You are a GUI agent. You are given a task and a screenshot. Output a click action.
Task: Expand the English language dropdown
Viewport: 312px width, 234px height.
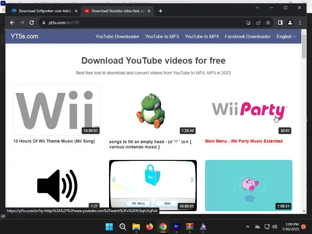click(x=286, y=37)
